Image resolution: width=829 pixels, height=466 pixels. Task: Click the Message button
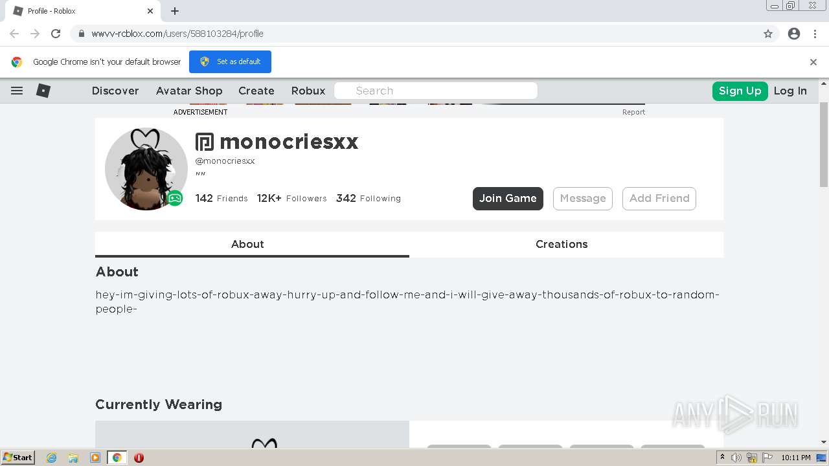[583, 199]
